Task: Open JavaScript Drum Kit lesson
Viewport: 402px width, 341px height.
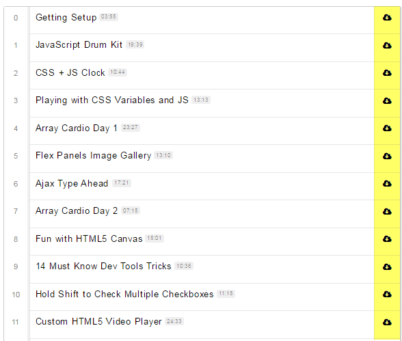Action: [79, 45]
